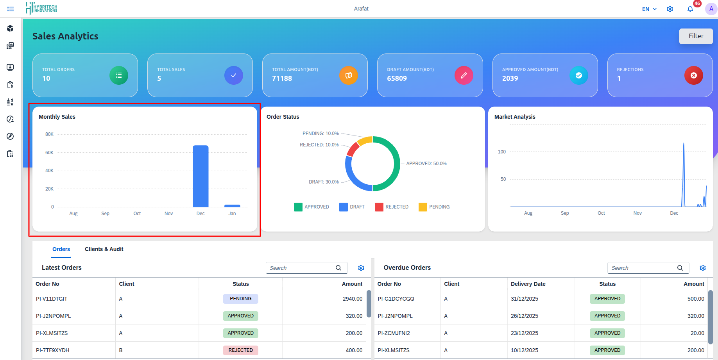718x360 pixels.
Task: Click the compass icon in sidebar
Action: (10, 136)
